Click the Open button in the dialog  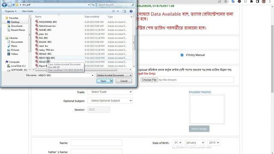(x=103, y=81)
